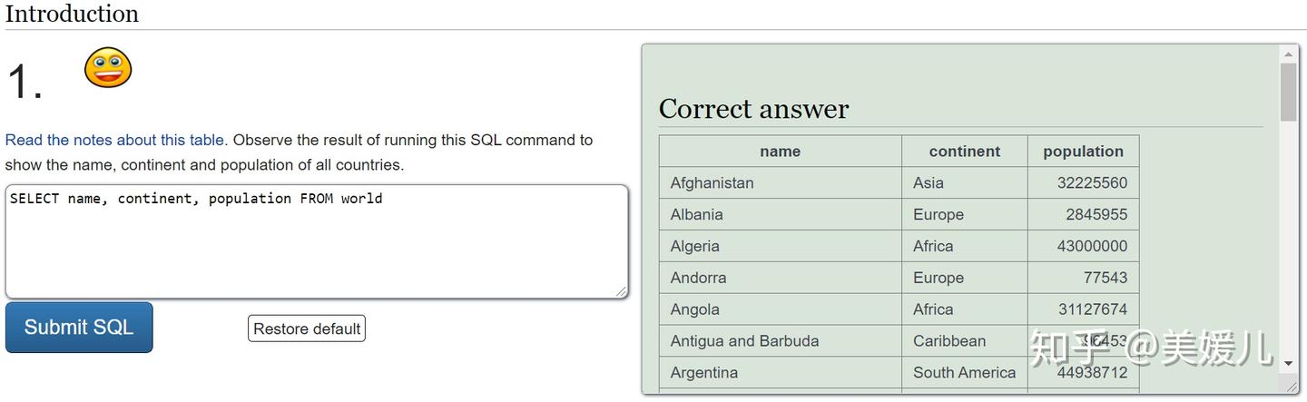Submit the SQL query
1307x402 pixels.
click(79, 328)
